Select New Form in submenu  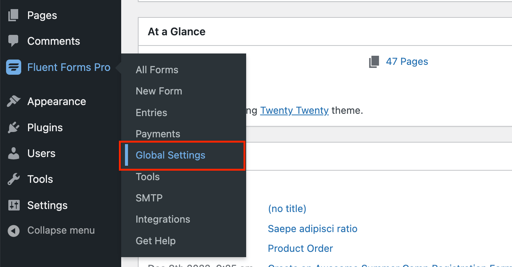(x=159, y=91)
